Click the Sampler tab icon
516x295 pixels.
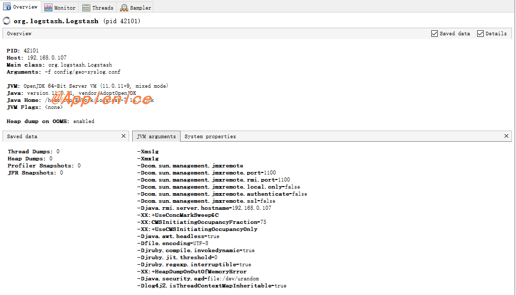point(124,8)
